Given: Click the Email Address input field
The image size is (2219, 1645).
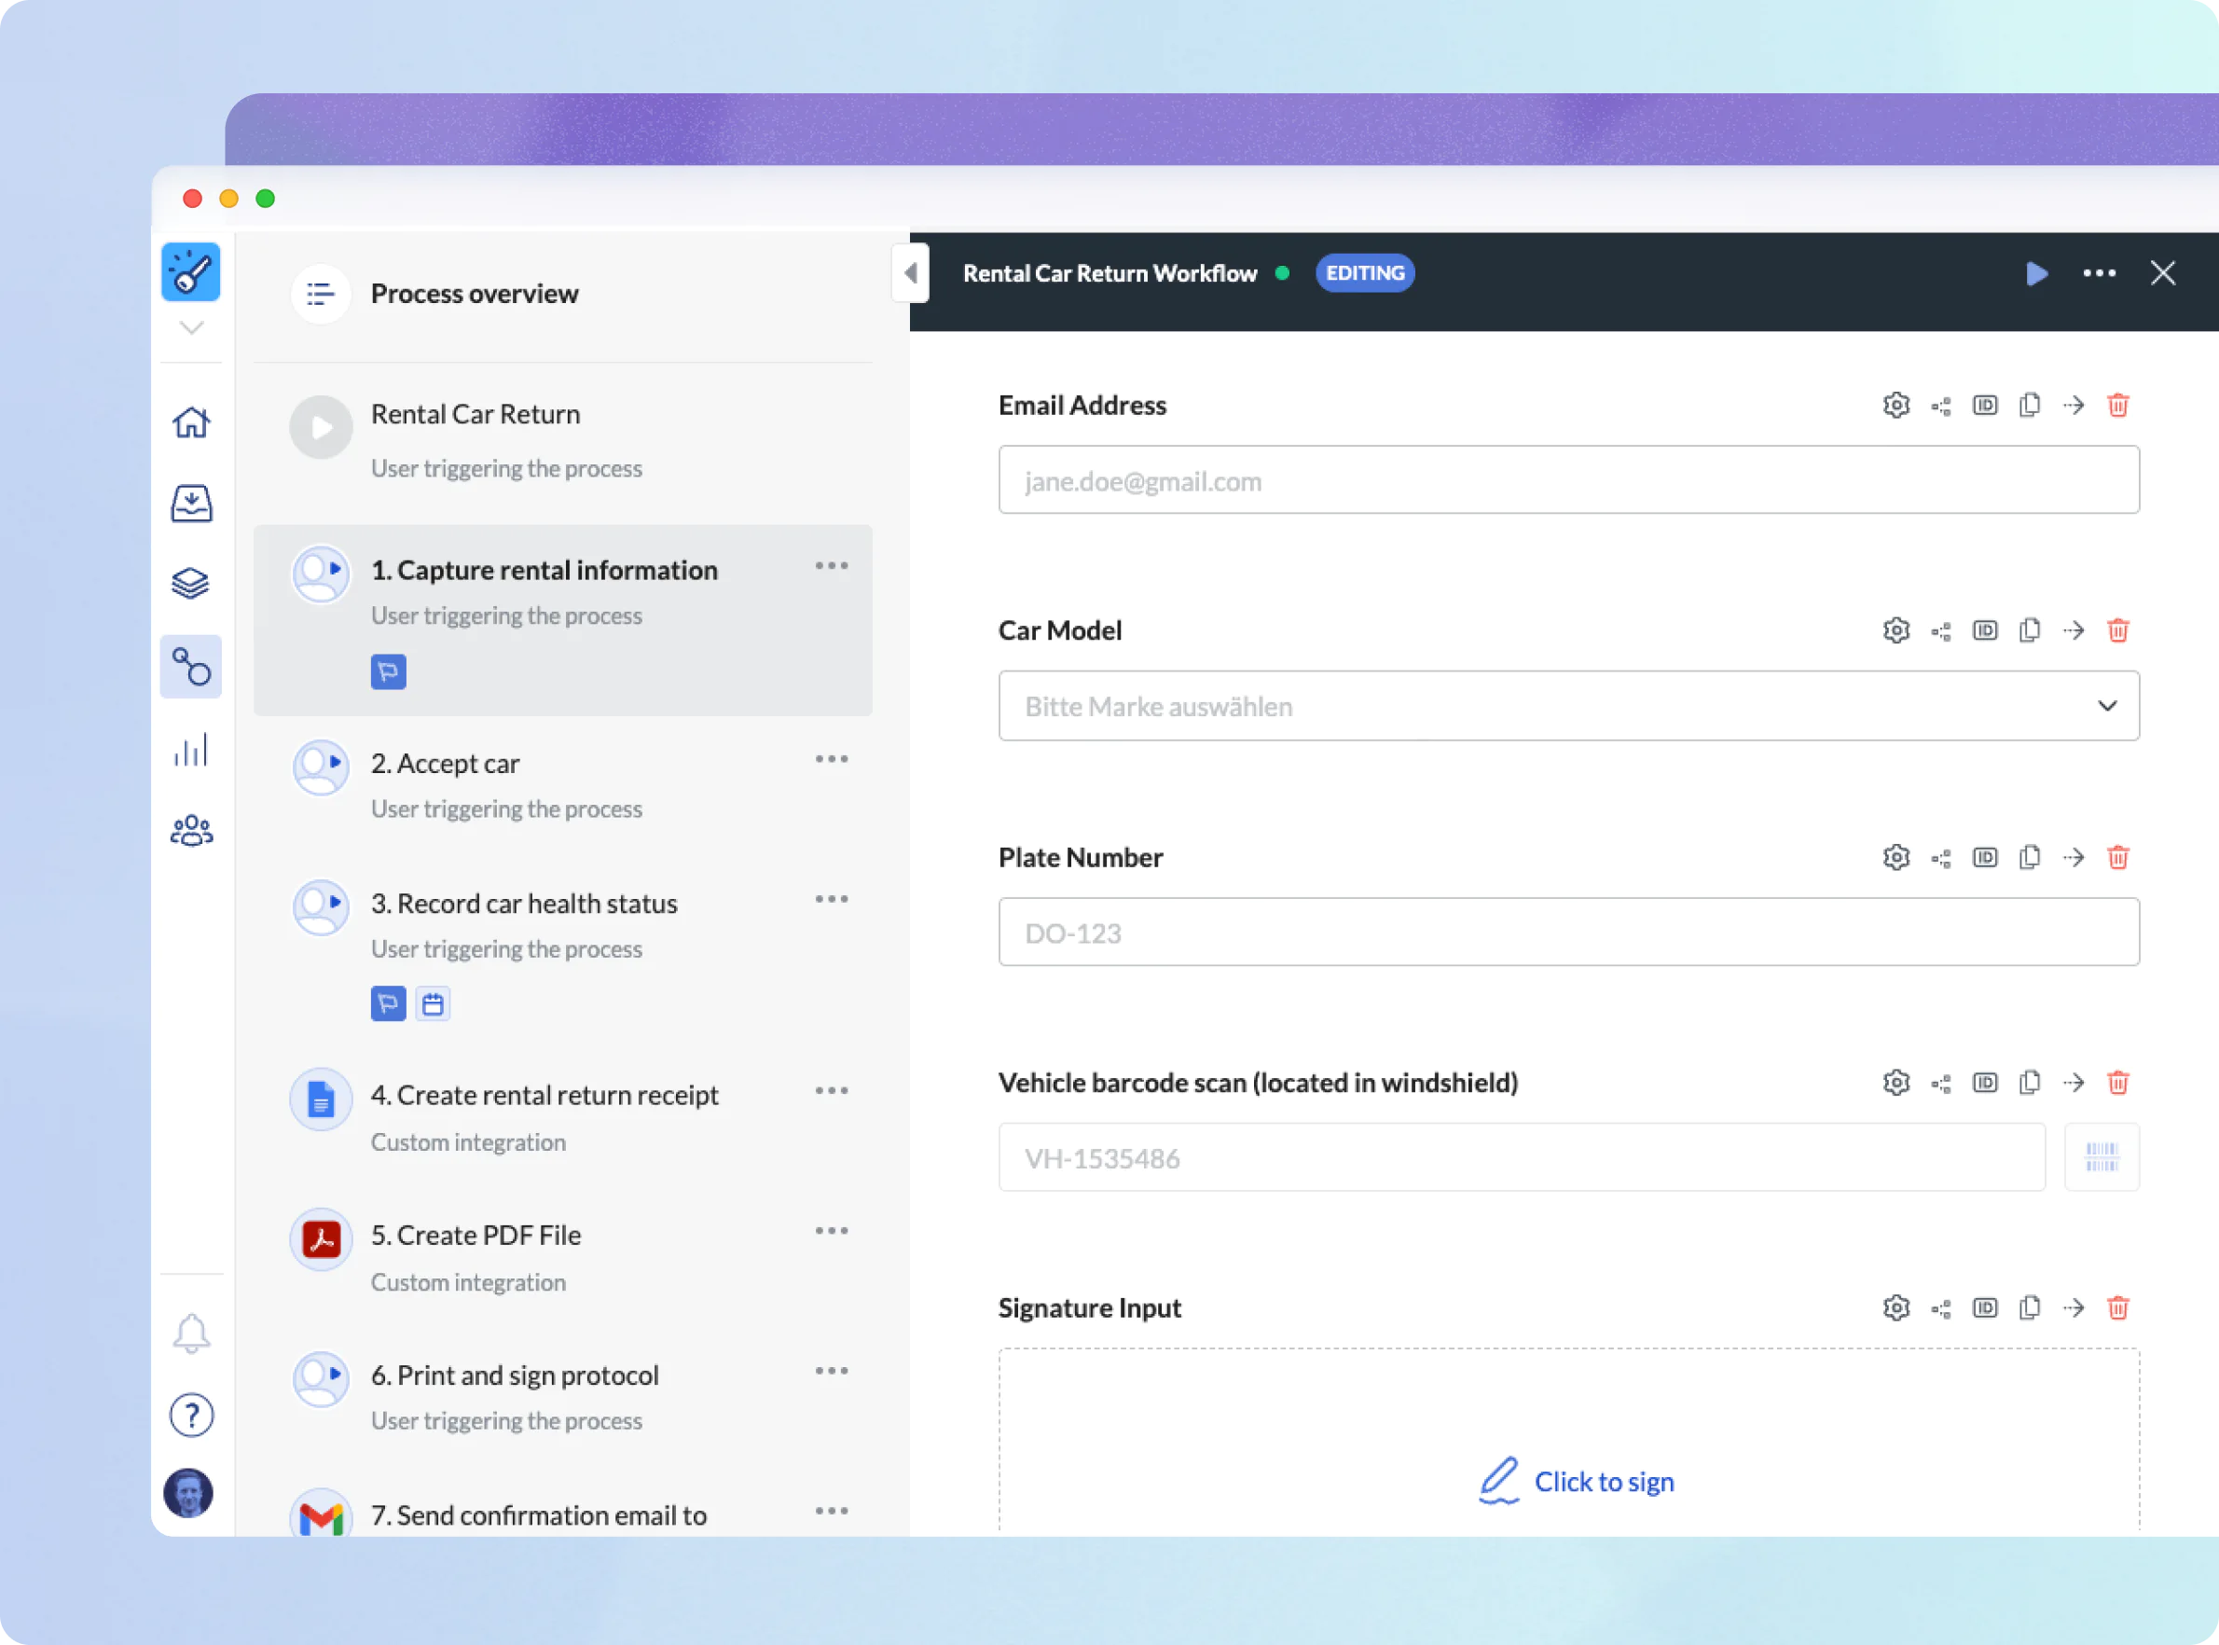Looking at the screenshot, I should tap(1568, 480).
